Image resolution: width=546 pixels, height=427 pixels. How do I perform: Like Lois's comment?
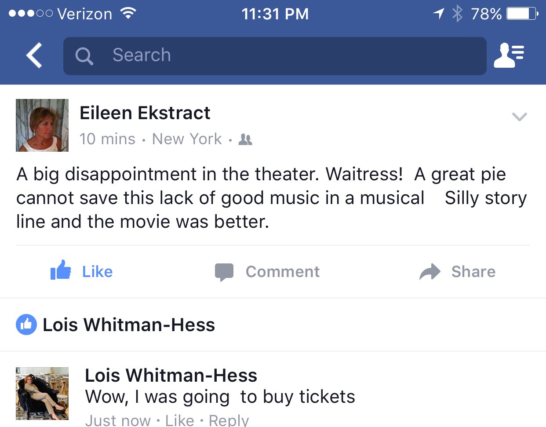pyautogui.click(x=179, y=420)
